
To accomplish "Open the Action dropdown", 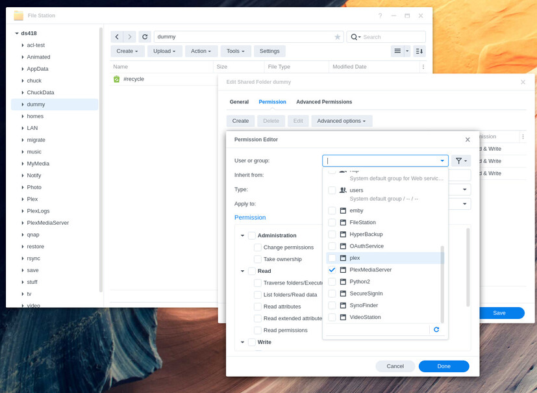I will pos(201,51).
